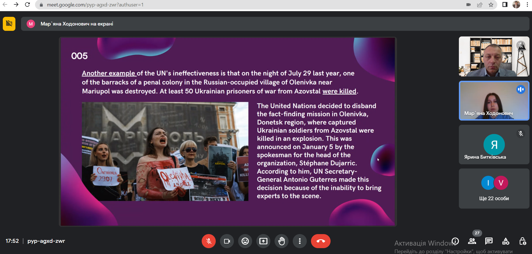The image size is (532, 254).
Task: Select the Ярина Битківська participant tile
Action: point(494,145)
